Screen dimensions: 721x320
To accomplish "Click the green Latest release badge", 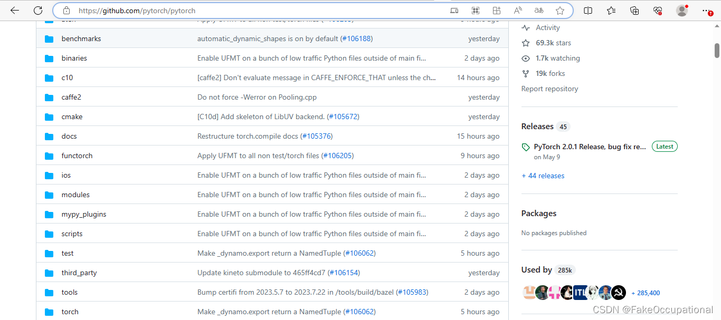I will [665, 147].
